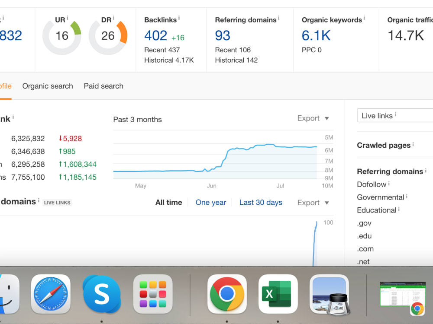Viewport: 433px width, 324px height.
Task: Click Historical 4.17K backlinks text
Action: (x=169, y=60)
